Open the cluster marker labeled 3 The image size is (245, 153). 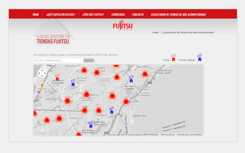coord(84,70)
